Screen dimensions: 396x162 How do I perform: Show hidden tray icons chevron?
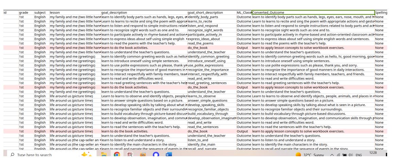[x=332, y=155]
